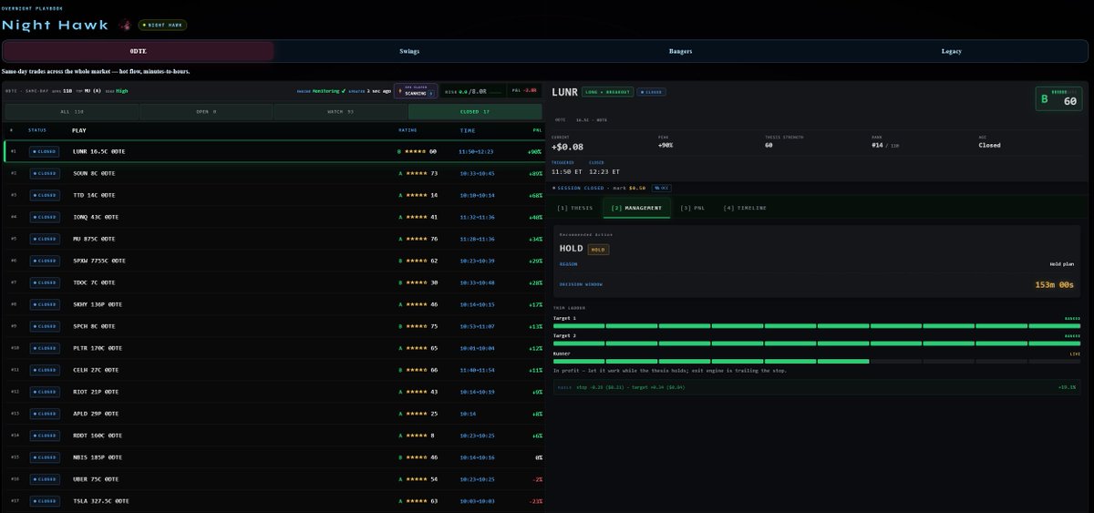Open the [2] MANAGEMENT tab
This screenshot has width=1094, height=513.
tap(635, 209)
